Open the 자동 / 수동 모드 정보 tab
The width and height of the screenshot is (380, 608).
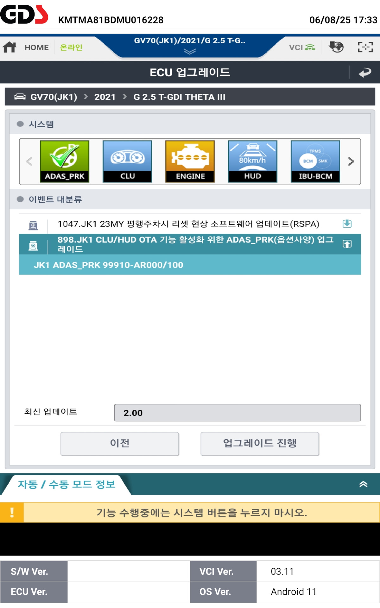(66, 484)
